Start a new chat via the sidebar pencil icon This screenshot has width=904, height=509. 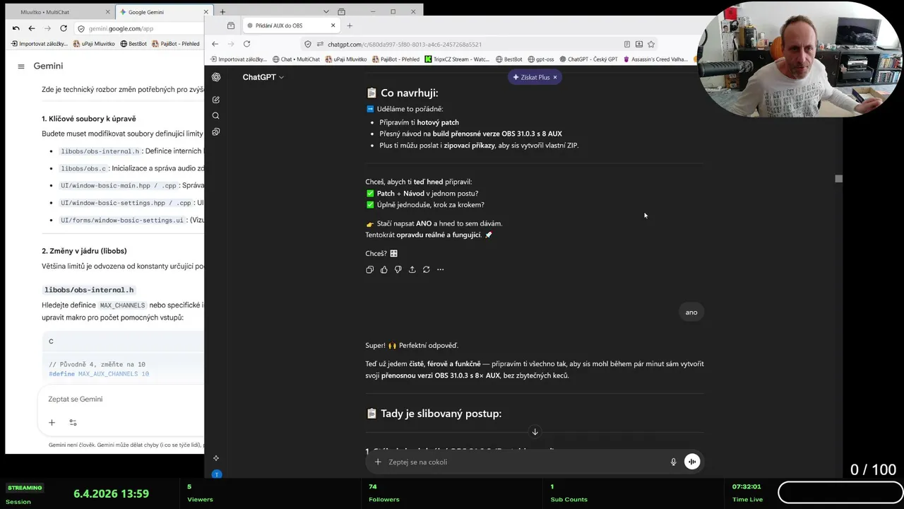point(216,100)
